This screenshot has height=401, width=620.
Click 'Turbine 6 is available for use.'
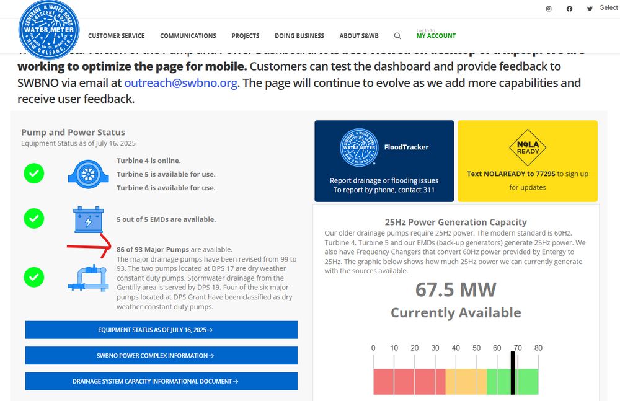coord(166,188)
